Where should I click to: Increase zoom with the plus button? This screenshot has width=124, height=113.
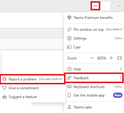[x=111, y=58]
